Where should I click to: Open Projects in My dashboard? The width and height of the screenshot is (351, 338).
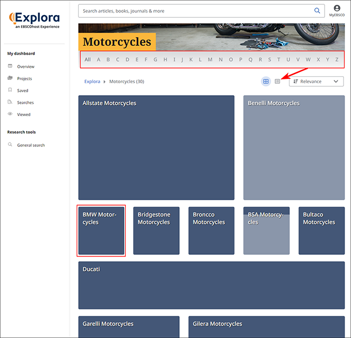(x=24, y=79)
